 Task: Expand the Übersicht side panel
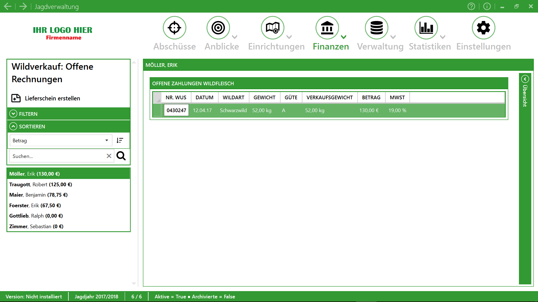click(x=525, y=79)
